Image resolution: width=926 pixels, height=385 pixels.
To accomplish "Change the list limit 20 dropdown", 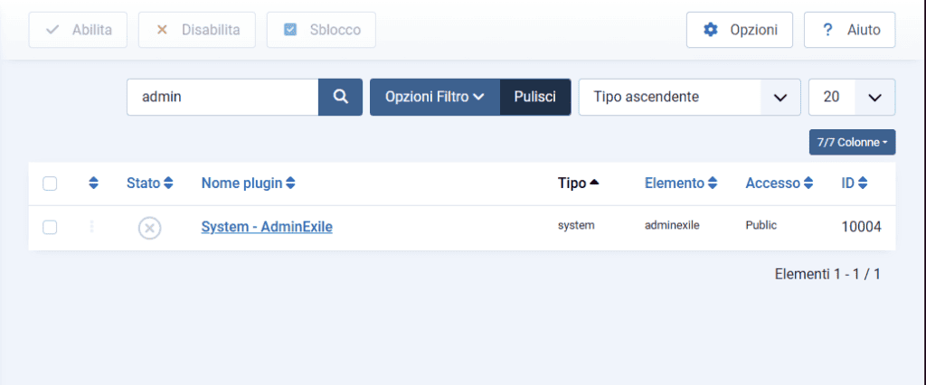I will [852, 97].
